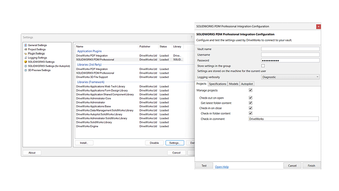Click the Check-in comment field
The height and width of the screenshot is (191, 339).
tap(283, 119)
